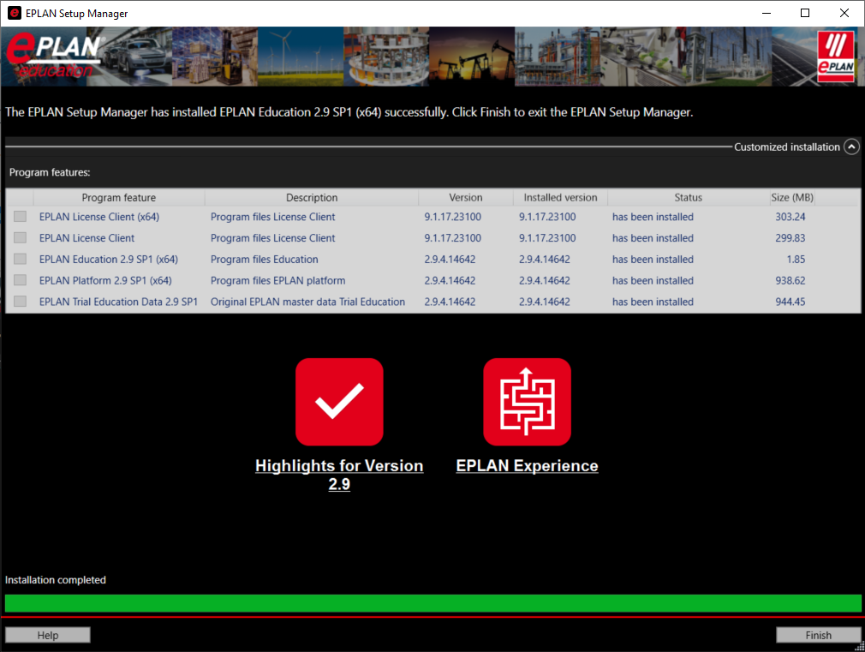The image size is (865, 652).
Task: Open the EPLAN Experience maze icon
Action: [527, 401]
